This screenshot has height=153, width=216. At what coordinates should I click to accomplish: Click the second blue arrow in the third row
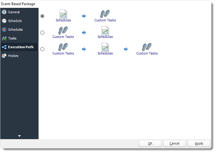point(126,49)
